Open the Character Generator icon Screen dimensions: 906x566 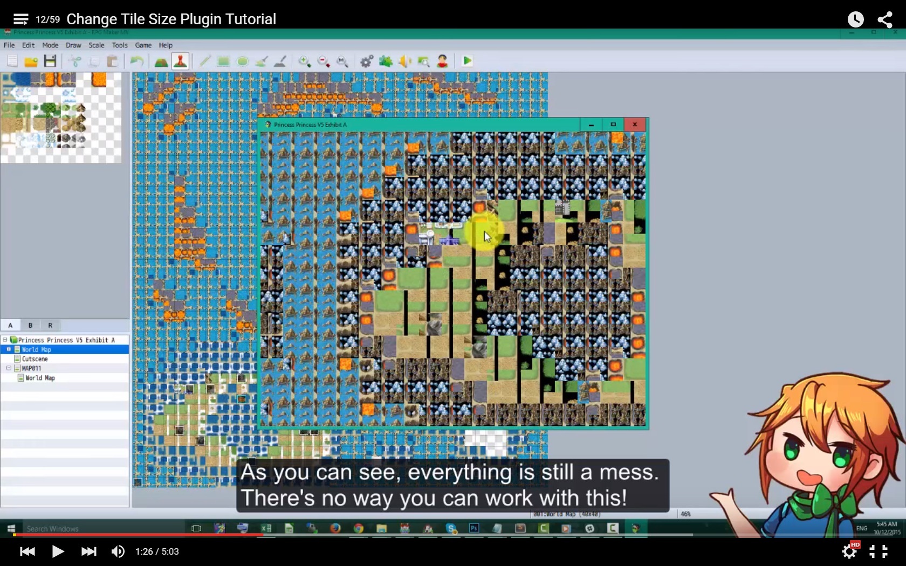click(x=442, y=61)
